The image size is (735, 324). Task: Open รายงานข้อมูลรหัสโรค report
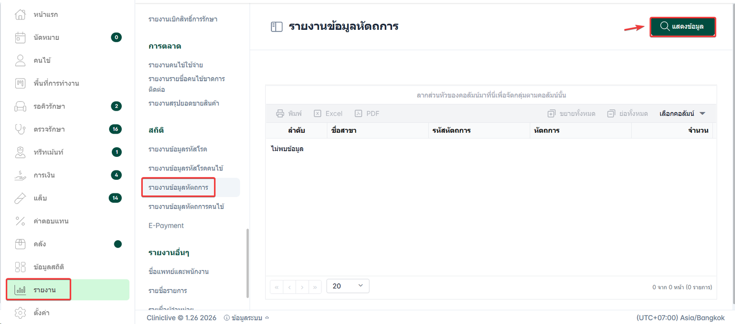pyautogui.click(x=177, y=149)
